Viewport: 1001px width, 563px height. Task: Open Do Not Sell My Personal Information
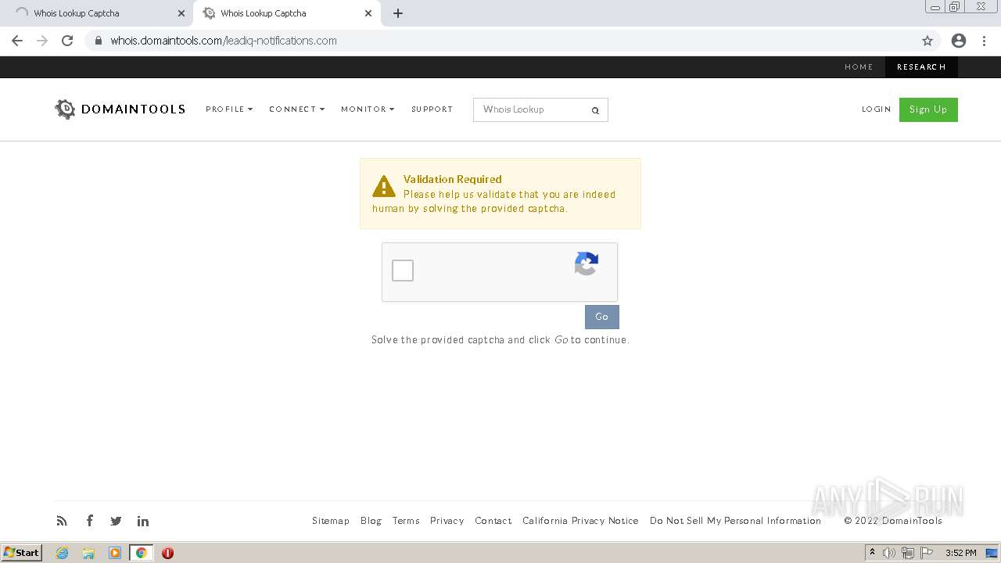tap(735, 521)
